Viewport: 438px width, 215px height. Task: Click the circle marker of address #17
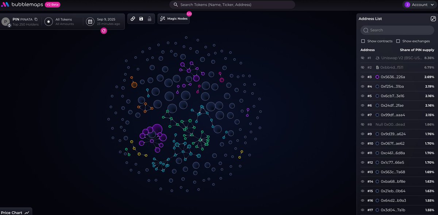[377, 210]
